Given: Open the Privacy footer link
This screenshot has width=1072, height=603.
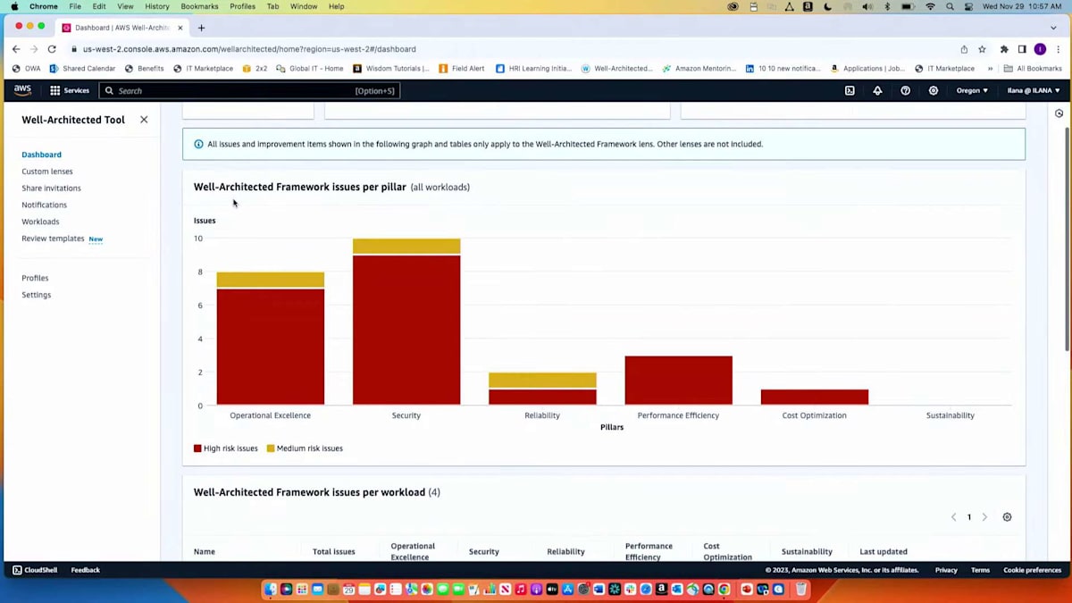Looking at the screenshot, I should tap(946, 570).
